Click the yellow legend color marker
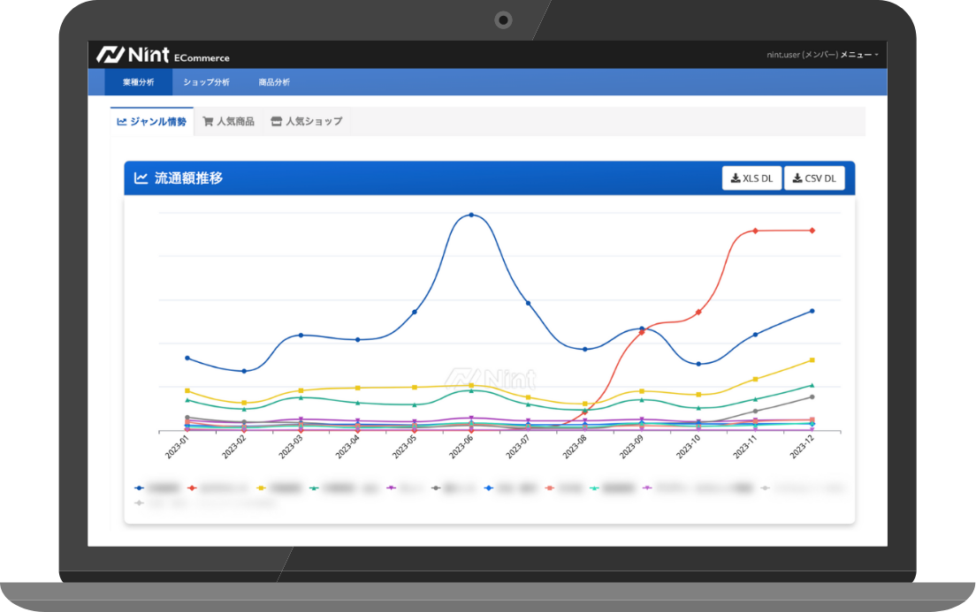Screen dimensions: 976x612 point(262,487)
